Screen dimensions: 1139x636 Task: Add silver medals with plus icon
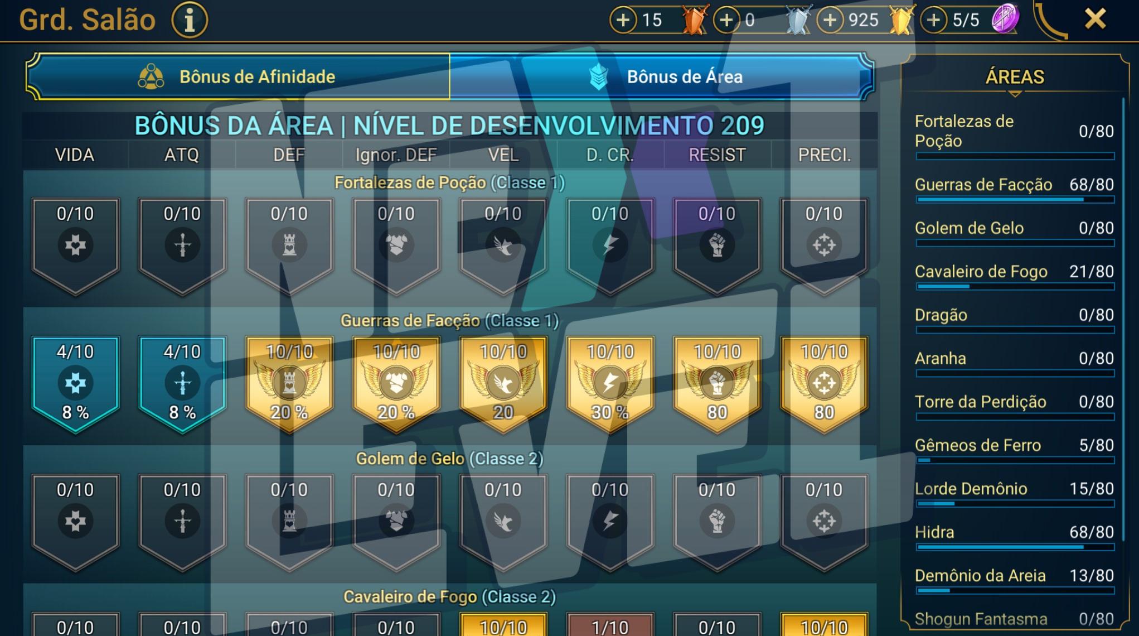pos(726,20)
